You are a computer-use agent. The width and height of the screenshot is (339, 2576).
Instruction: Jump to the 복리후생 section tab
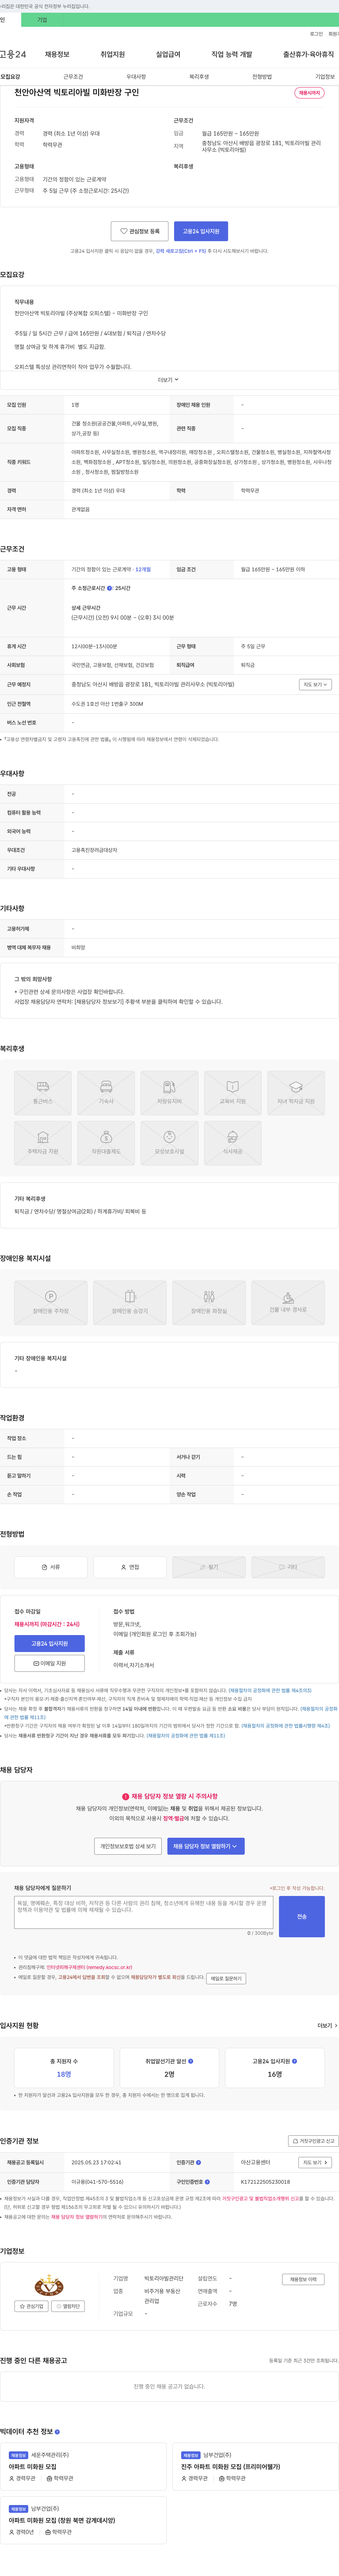click(x=199, y=77)
